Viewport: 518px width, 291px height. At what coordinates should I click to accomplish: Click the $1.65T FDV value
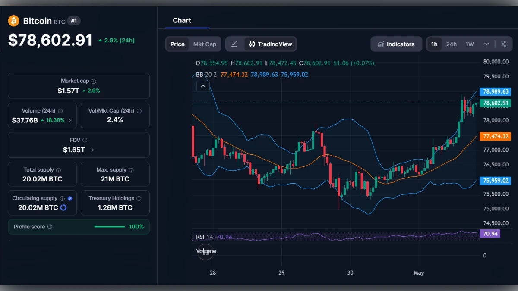pyautogui.click(x=74, y=150)
